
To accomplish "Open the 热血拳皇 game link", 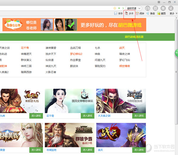I will (75, 60).
